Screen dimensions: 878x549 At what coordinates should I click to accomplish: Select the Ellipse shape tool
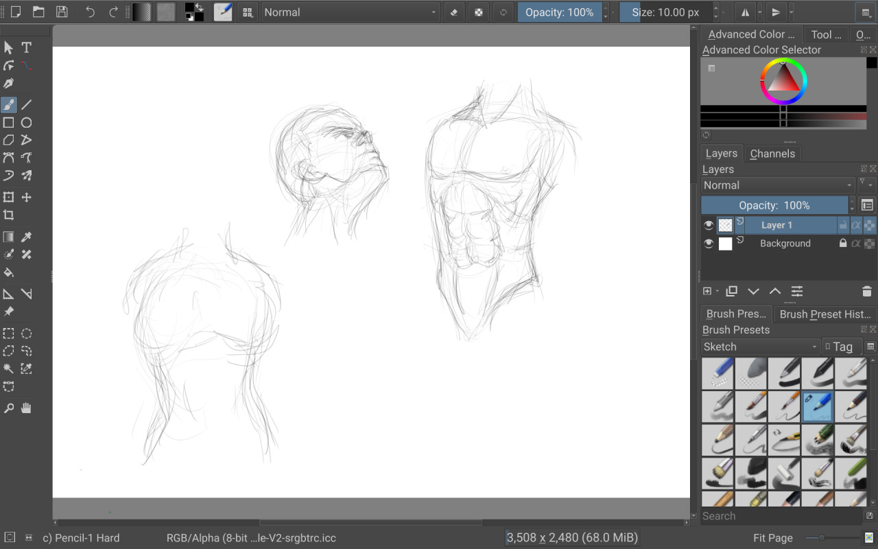coord(26,123)
